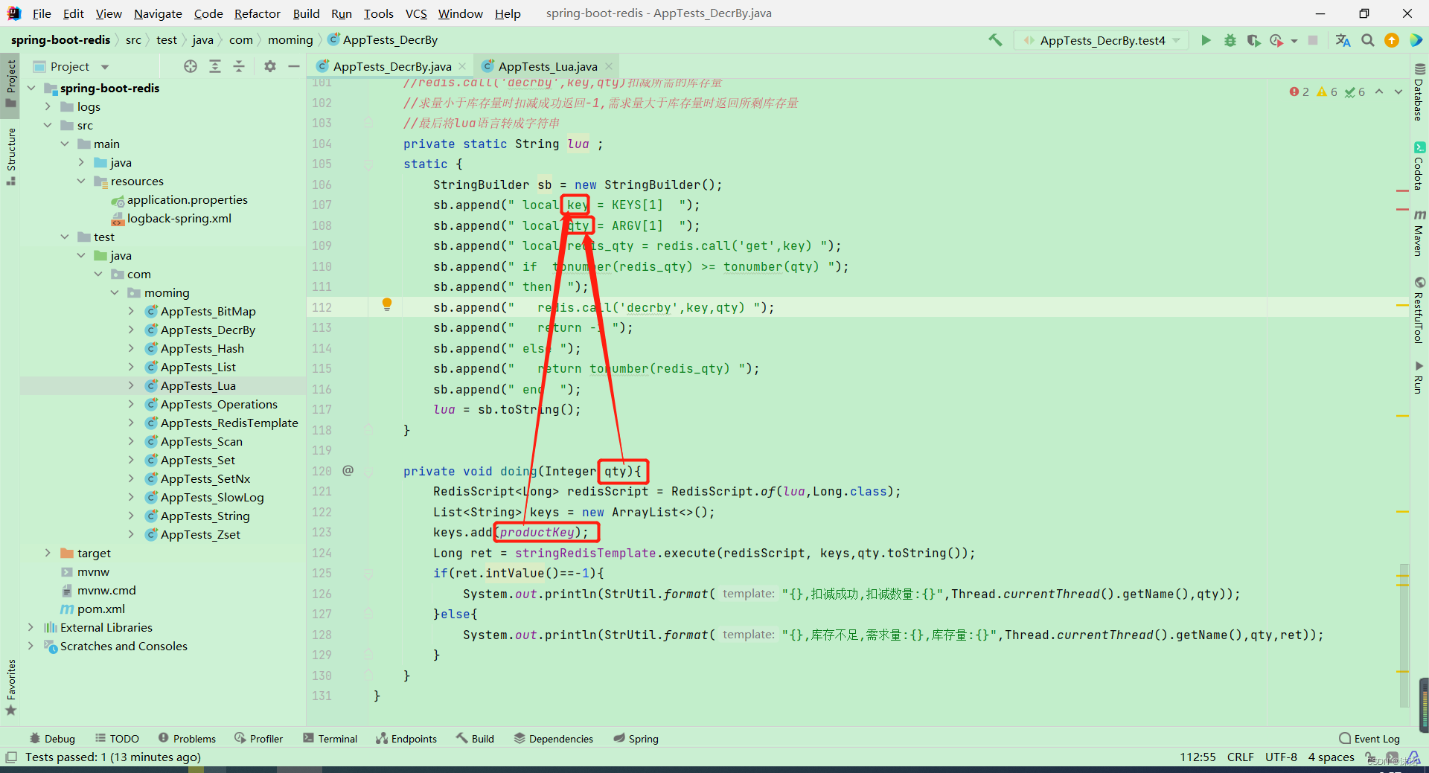This screenshot has width=1429, height=773.
Task: Expand Scratches and Consoles node
Action: click(x=31, y=646)
